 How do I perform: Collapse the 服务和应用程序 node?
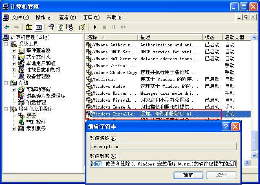[x=6, y=109]
